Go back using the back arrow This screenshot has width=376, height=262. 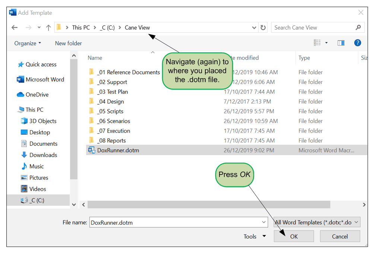pos(15,28)
